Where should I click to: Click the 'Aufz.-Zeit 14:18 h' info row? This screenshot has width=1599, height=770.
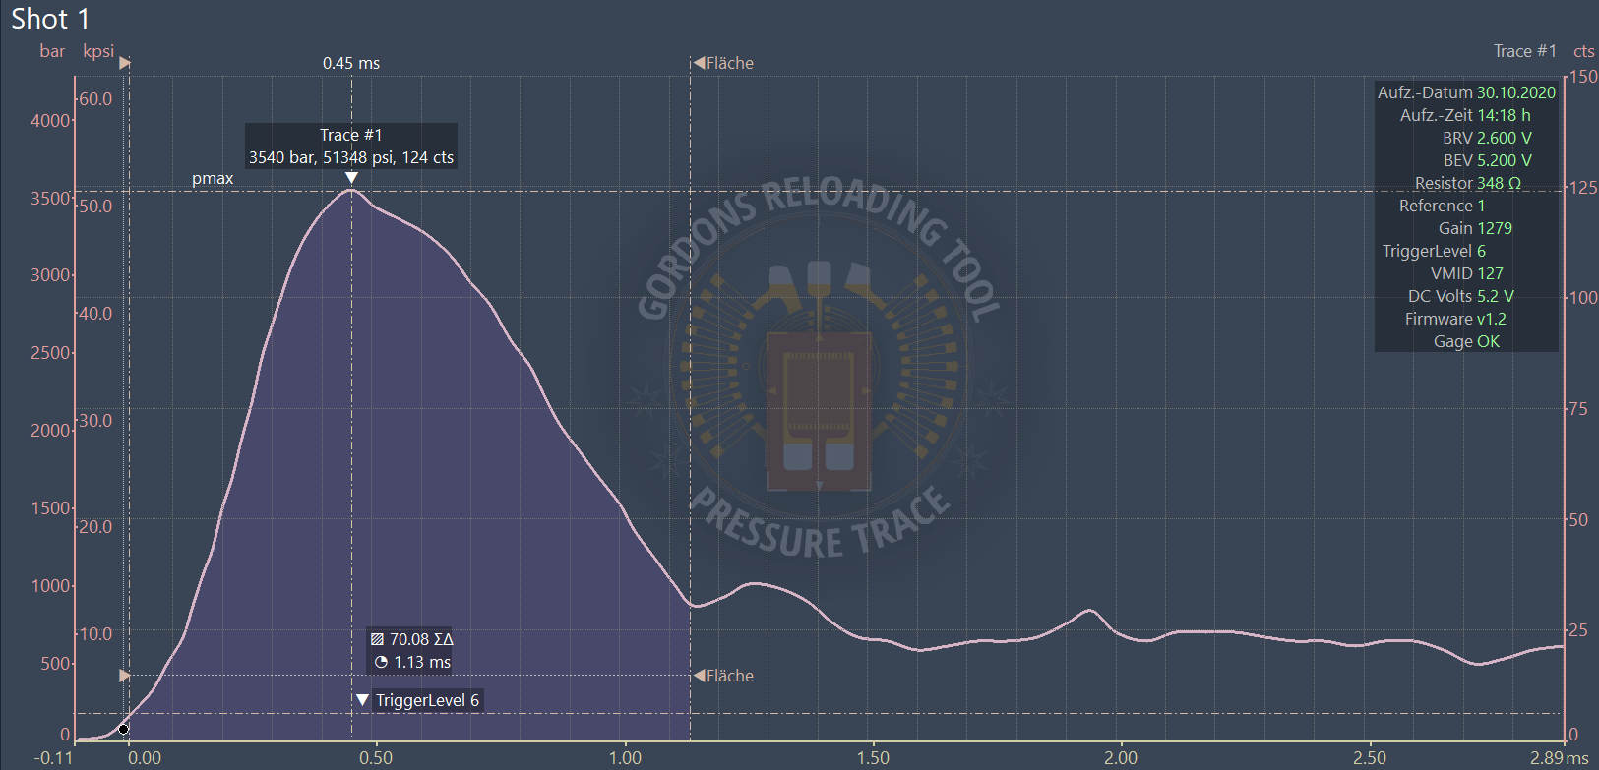[1466, 115]
